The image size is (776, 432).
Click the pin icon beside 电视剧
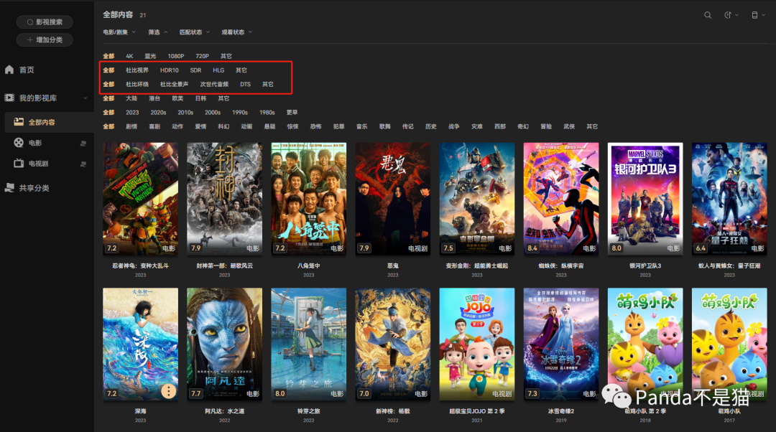pyautogui.click(x=83, y=164)
